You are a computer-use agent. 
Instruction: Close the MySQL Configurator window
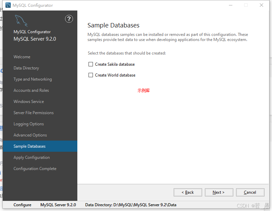(261, 5)
